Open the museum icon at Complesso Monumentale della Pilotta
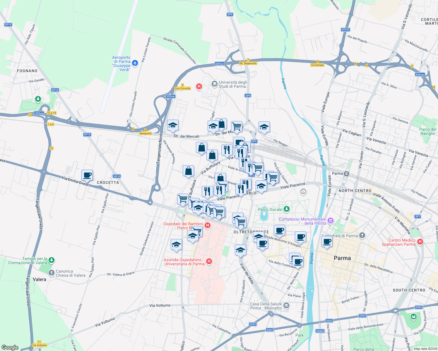 (x=331, y=220)
